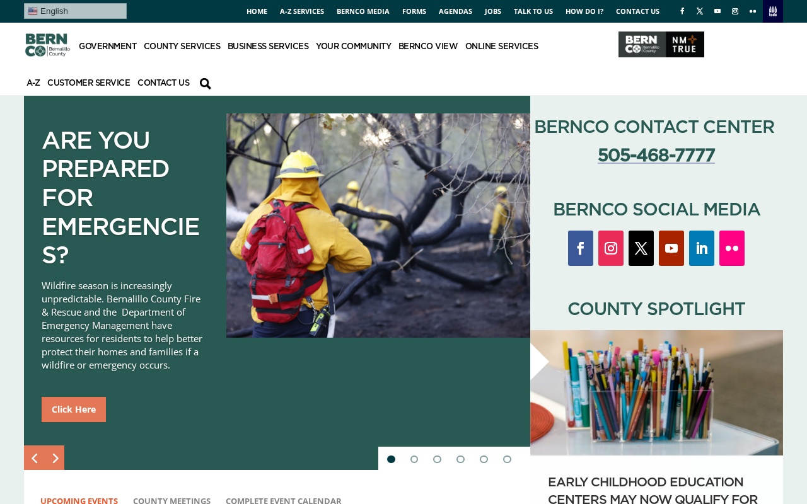
Task: Call the 505-468-7777 contact link
Action: [x=656, y=155]
